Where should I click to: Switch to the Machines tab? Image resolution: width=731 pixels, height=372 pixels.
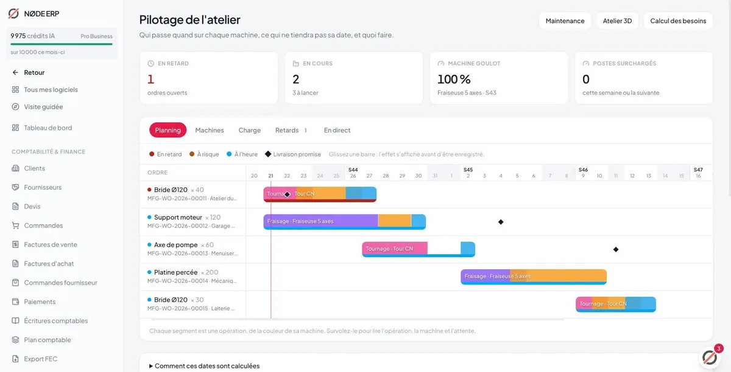tap(210, 130)
